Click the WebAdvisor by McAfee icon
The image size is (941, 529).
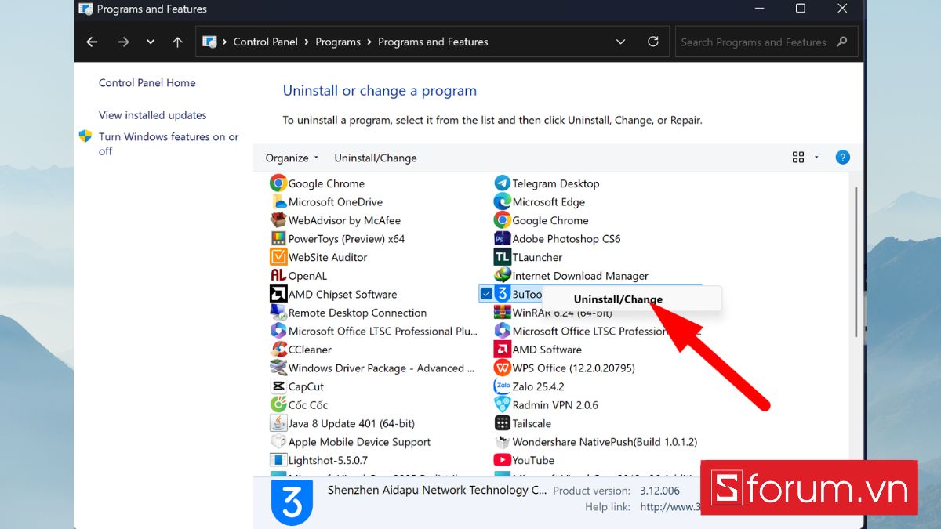[x=278, y=220]
